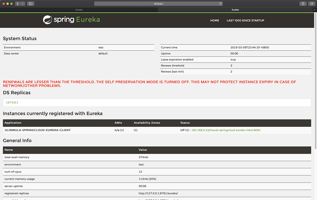Image resolution: width=317 pixels, height=200 pixels.
Task: Switch to the first Eureka tab
Action: click(79, 10)
